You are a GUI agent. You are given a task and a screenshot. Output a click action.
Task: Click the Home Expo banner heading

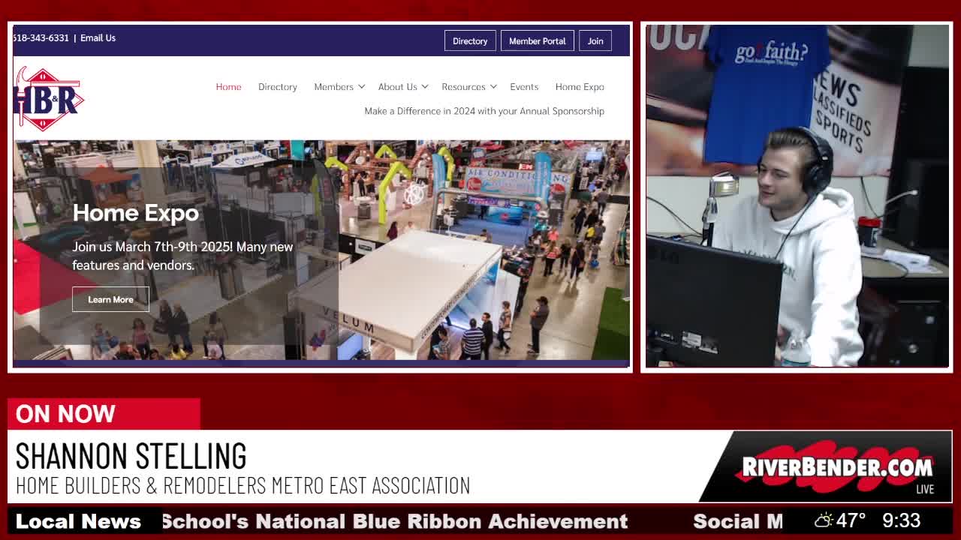(x=136, y=213)
